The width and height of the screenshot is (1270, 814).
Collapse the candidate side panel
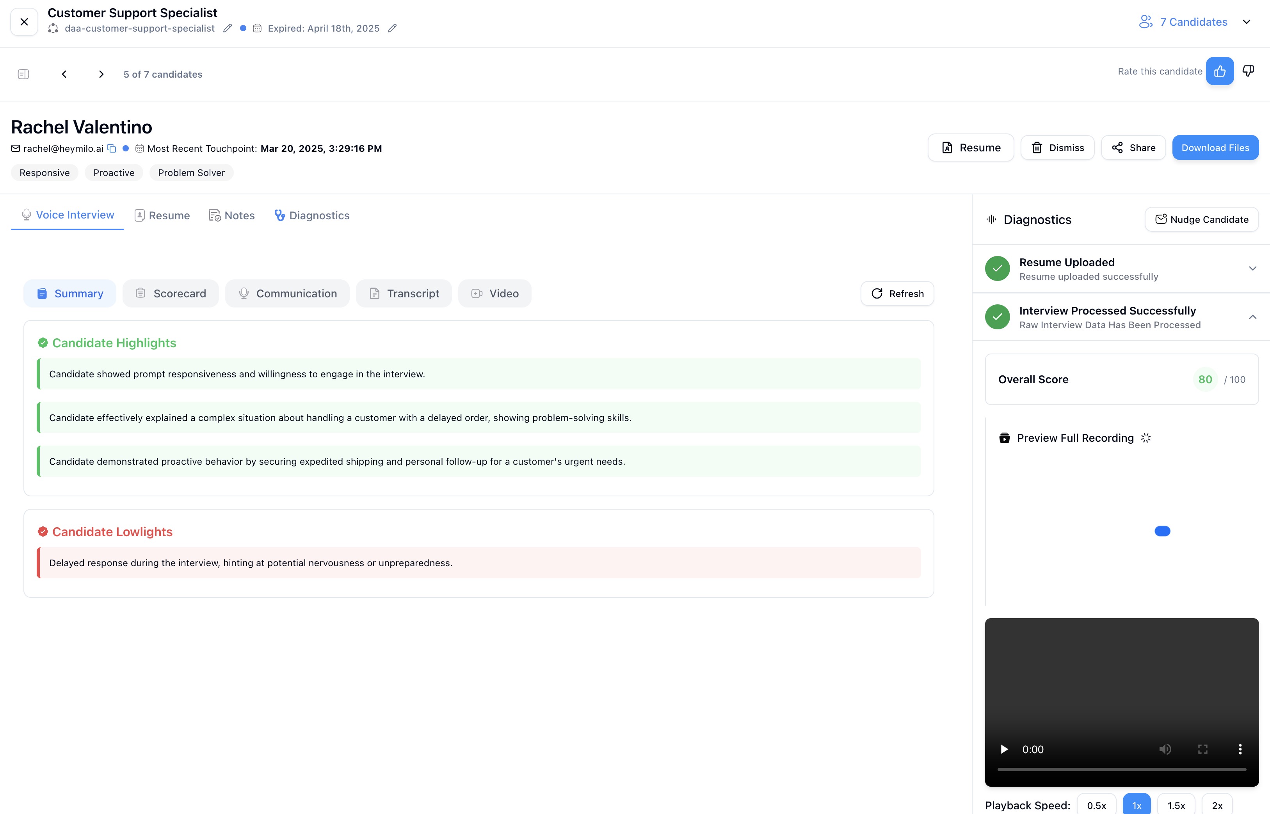[x=23, y=74]
